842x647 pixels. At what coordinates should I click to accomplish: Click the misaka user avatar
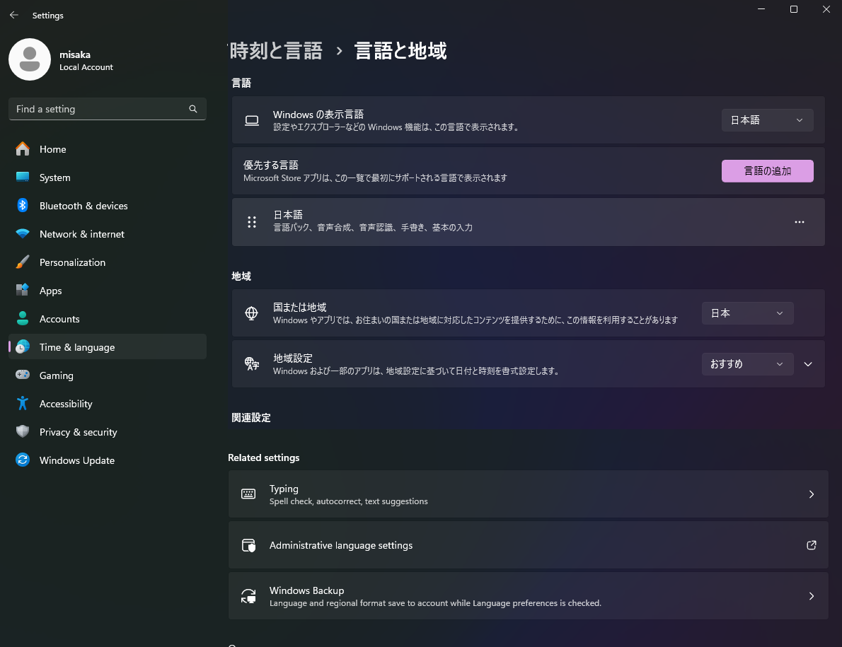point(30,59)
